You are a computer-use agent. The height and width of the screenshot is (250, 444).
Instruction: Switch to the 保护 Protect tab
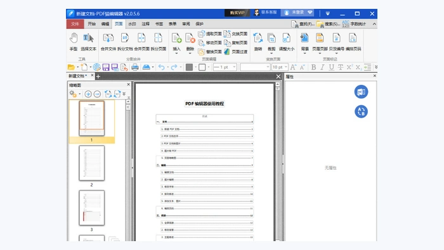coord(199,24)
